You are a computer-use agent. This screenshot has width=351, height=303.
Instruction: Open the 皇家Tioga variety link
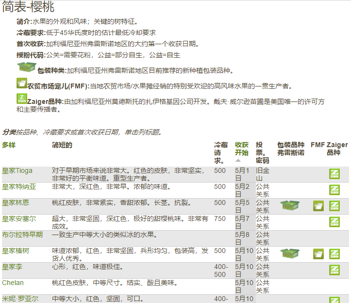(x=17, y=171)
